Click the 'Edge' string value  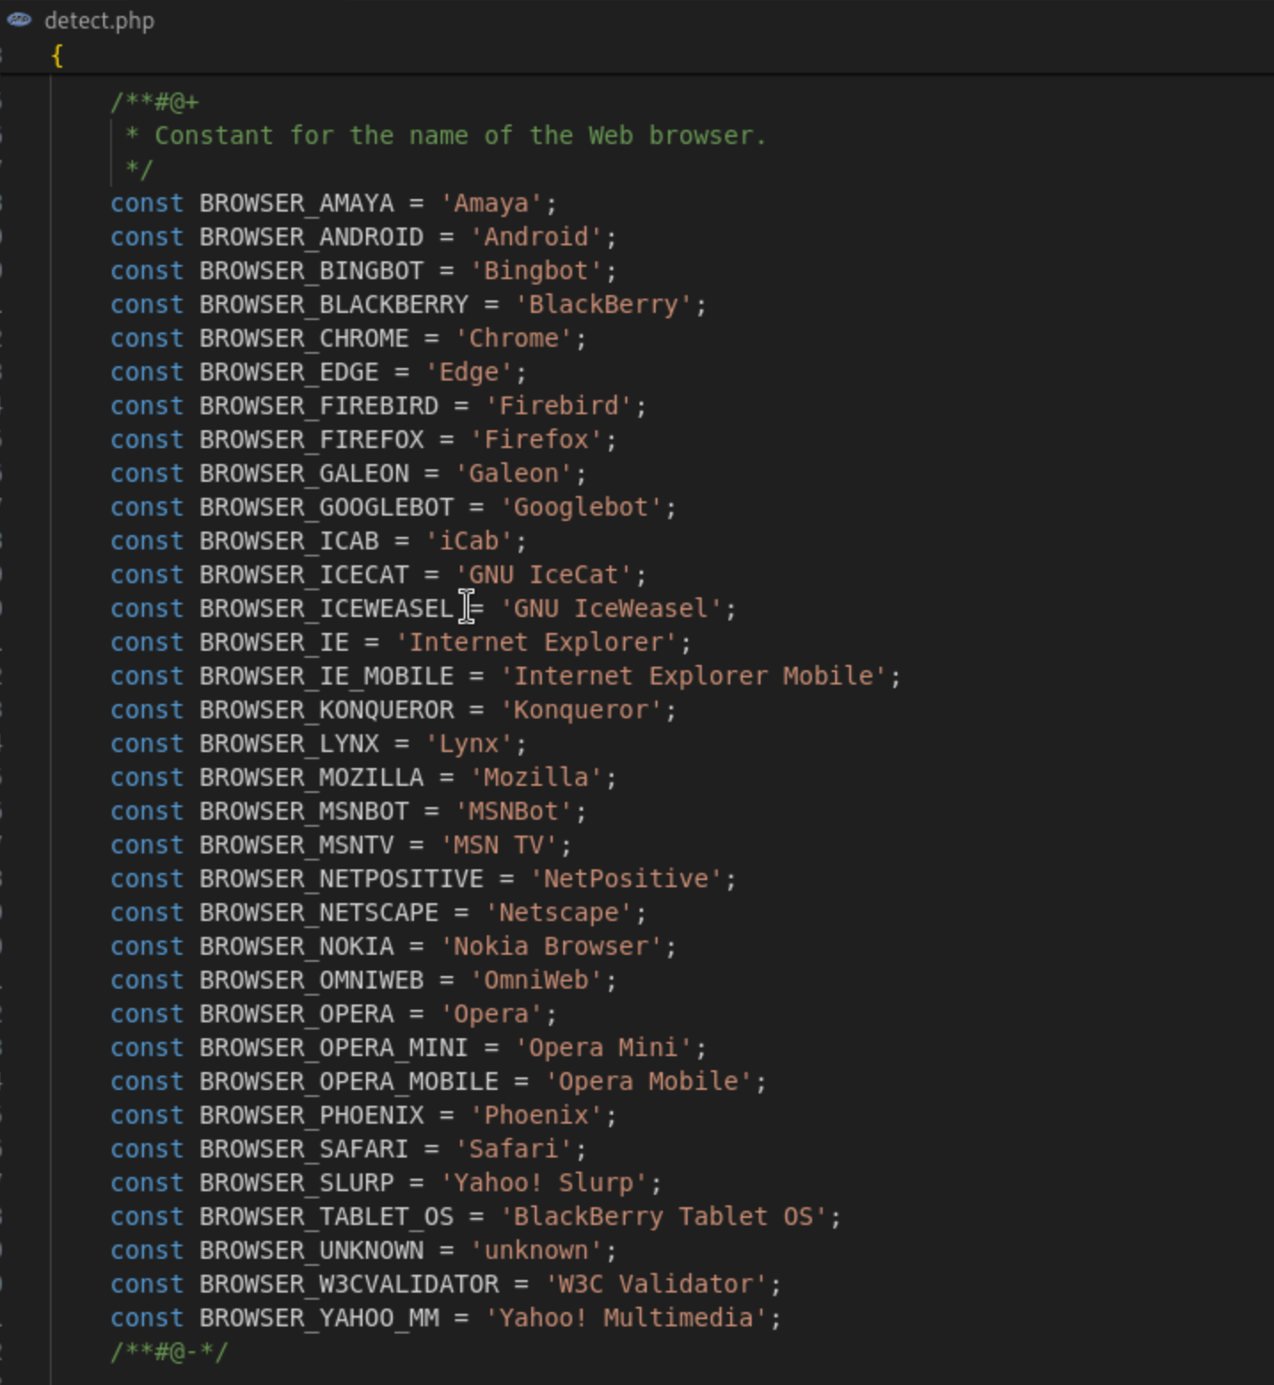[x=469, y=372]
